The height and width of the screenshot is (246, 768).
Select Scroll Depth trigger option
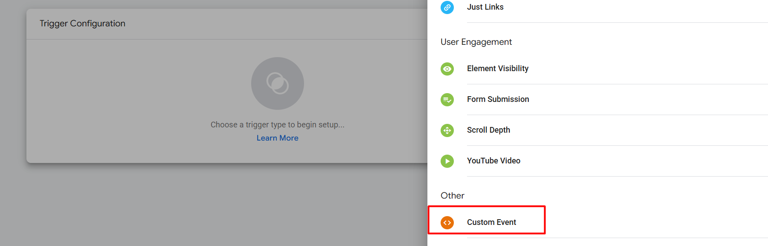point(488,130)
